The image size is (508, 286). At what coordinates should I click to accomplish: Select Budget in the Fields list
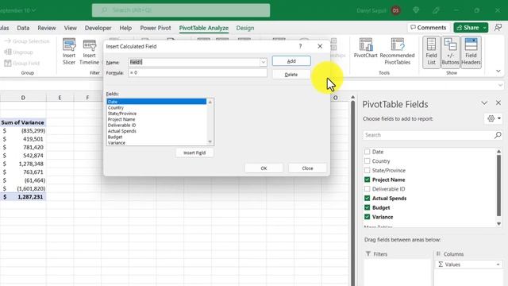[156, 137]
